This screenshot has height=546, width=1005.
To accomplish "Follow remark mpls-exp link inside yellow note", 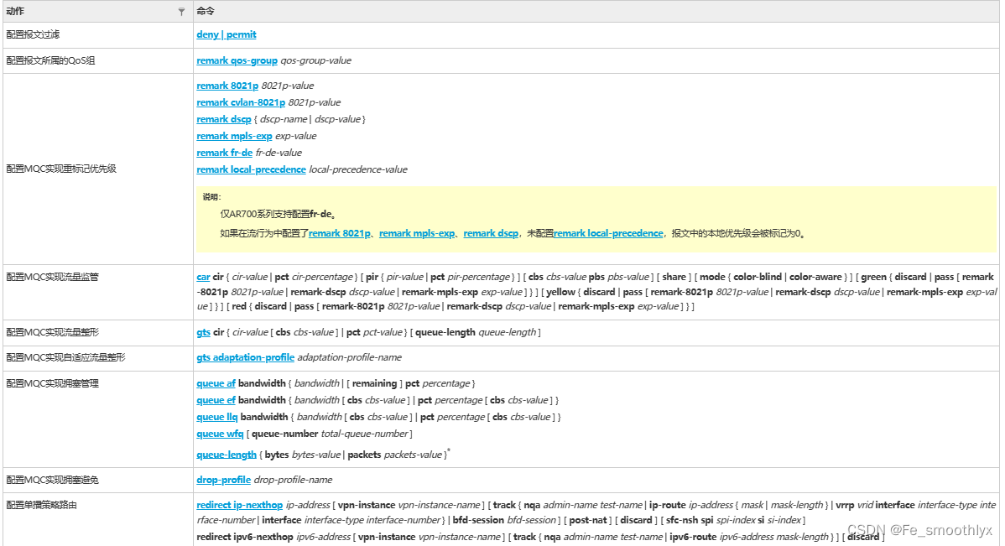I will point(417,233).
